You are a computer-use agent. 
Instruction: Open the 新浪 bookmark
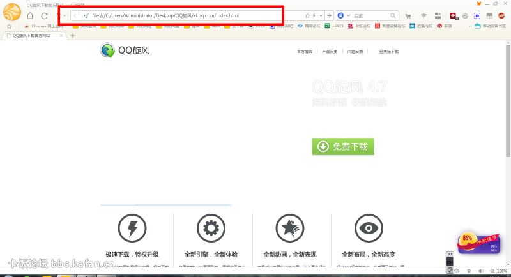pos(445,26)
